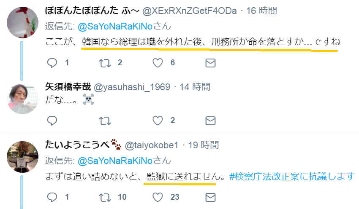Open 矢須橋幸哉 profile avatar
The image size is (359, 209).
[22, 98]
